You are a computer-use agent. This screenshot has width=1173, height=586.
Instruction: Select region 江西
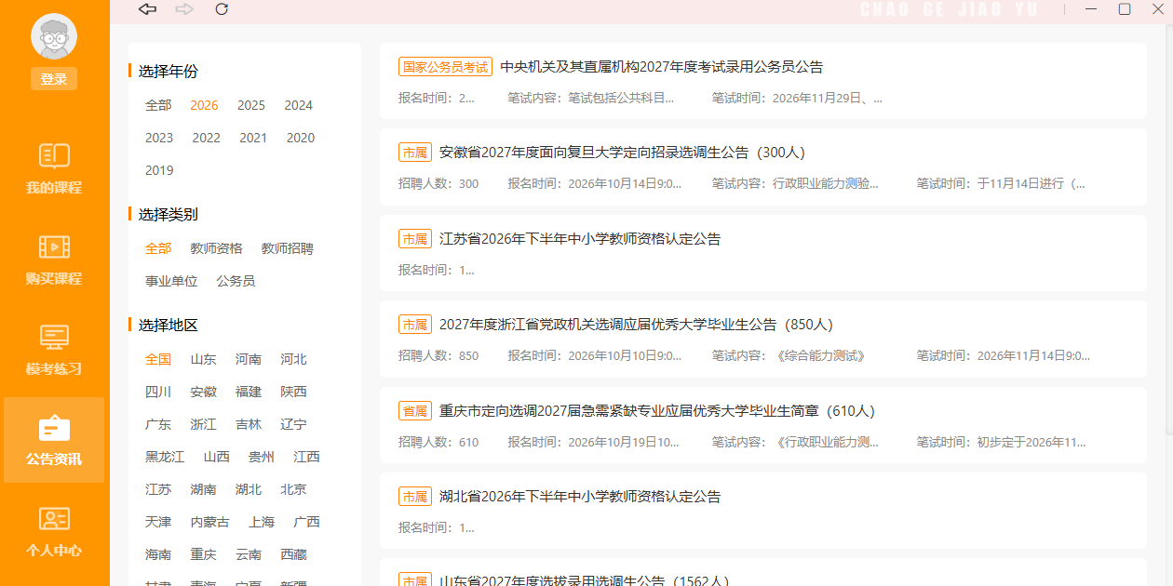pyautogui.click(x=306, y=457)
